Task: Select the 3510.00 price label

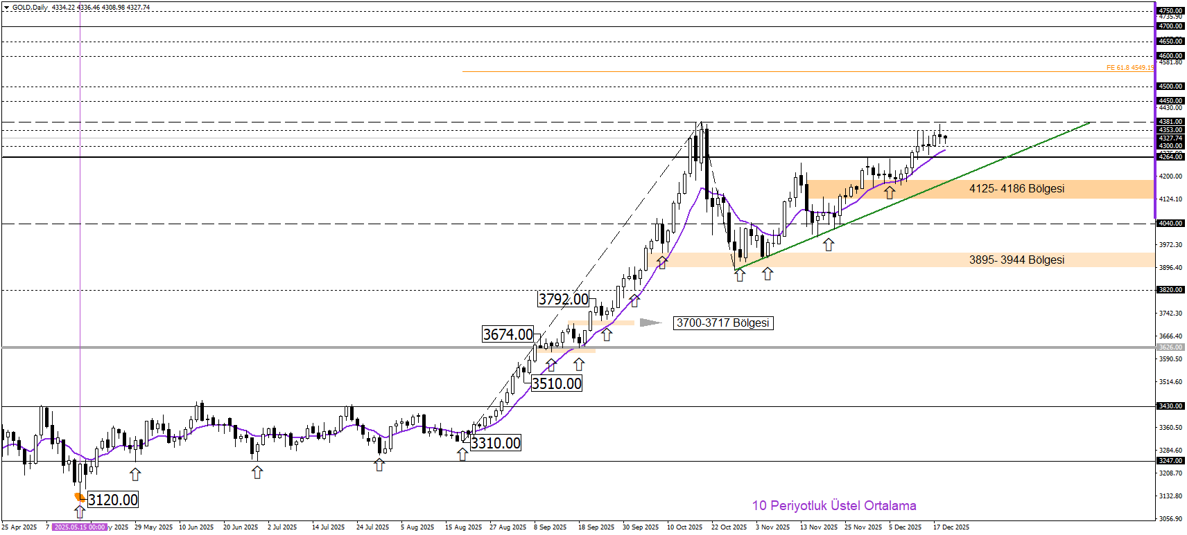Action: point(557,383)
